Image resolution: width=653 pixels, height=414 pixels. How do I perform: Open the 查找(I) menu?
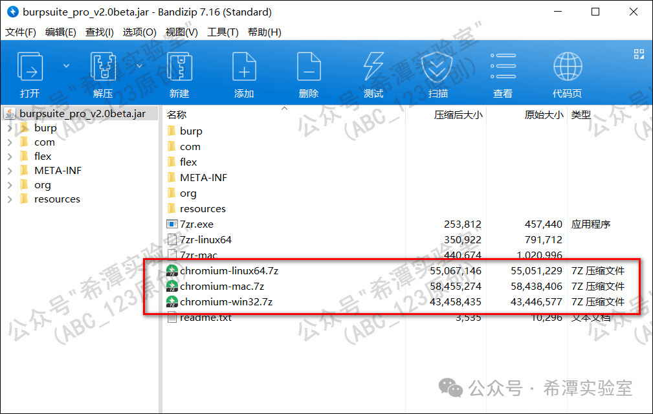[x=100, y=32]
